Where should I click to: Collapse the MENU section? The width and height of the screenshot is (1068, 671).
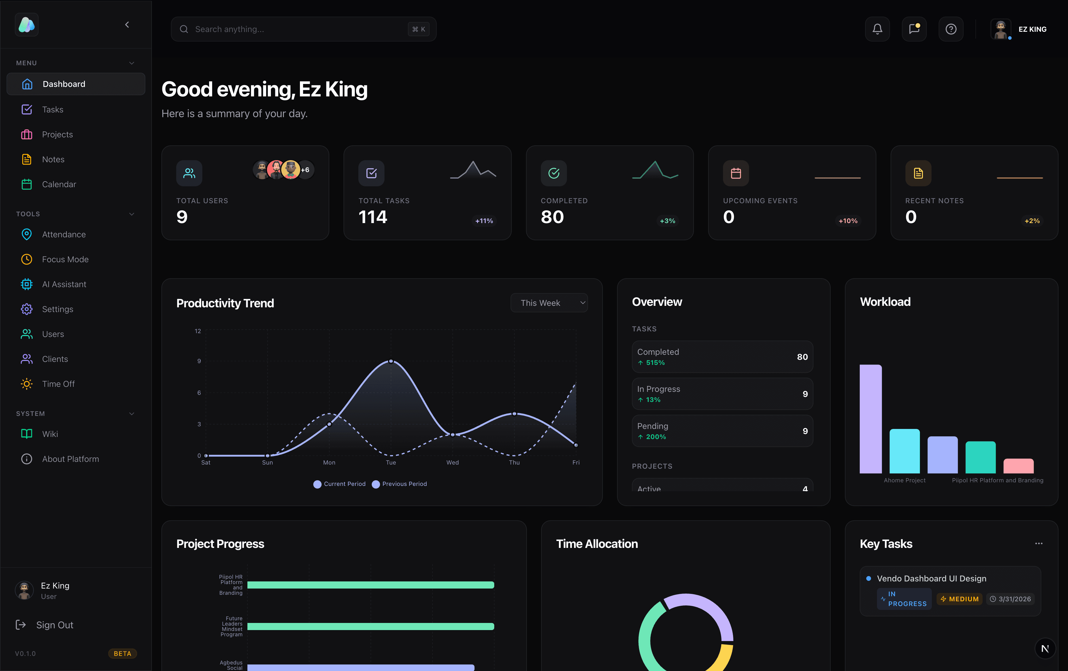point(132,63)
